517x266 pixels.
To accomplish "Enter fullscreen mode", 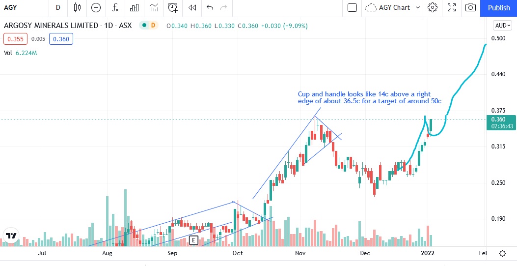I will (x=451, y=7).
